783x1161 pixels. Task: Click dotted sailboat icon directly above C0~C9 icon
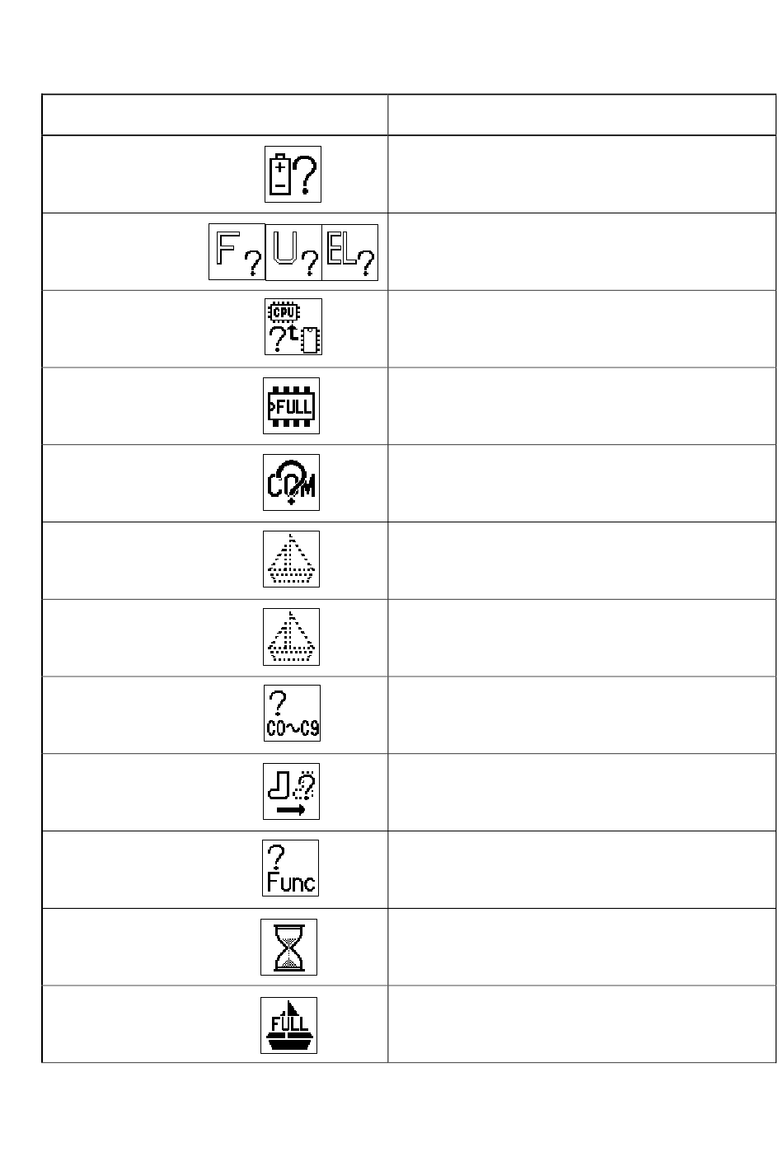pyautogui.click(x=291, y=637)
